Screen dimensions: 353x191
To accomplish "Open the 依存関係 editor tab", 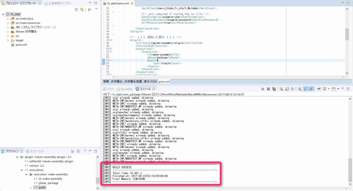I will (x=117, y=82).
